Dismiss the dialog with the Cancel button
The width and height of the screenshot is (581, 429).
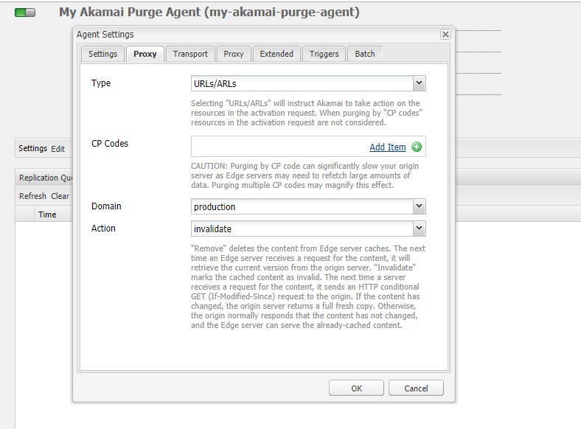416,388
